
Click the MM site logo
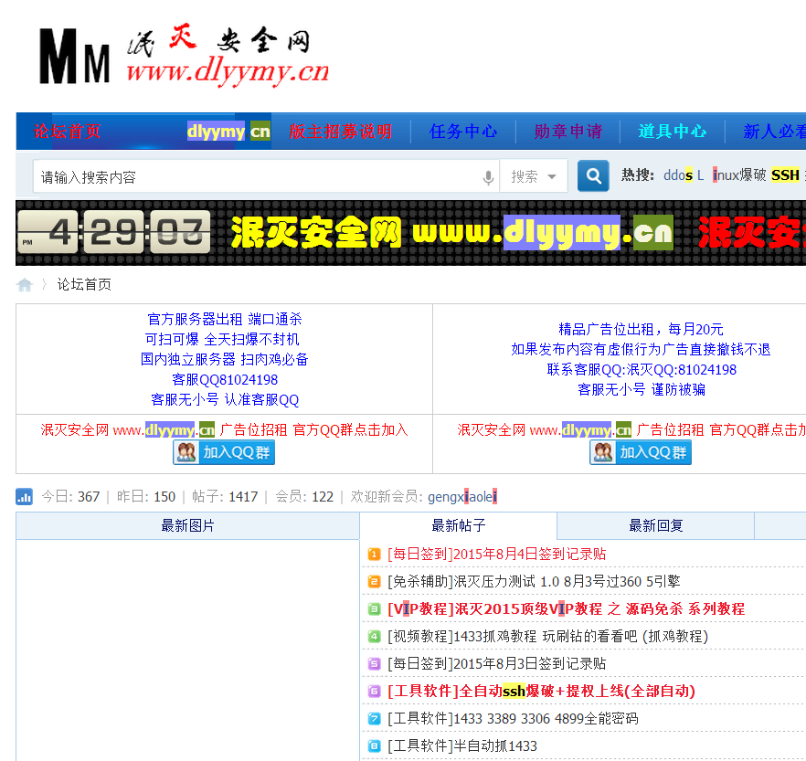coord(75,56)
